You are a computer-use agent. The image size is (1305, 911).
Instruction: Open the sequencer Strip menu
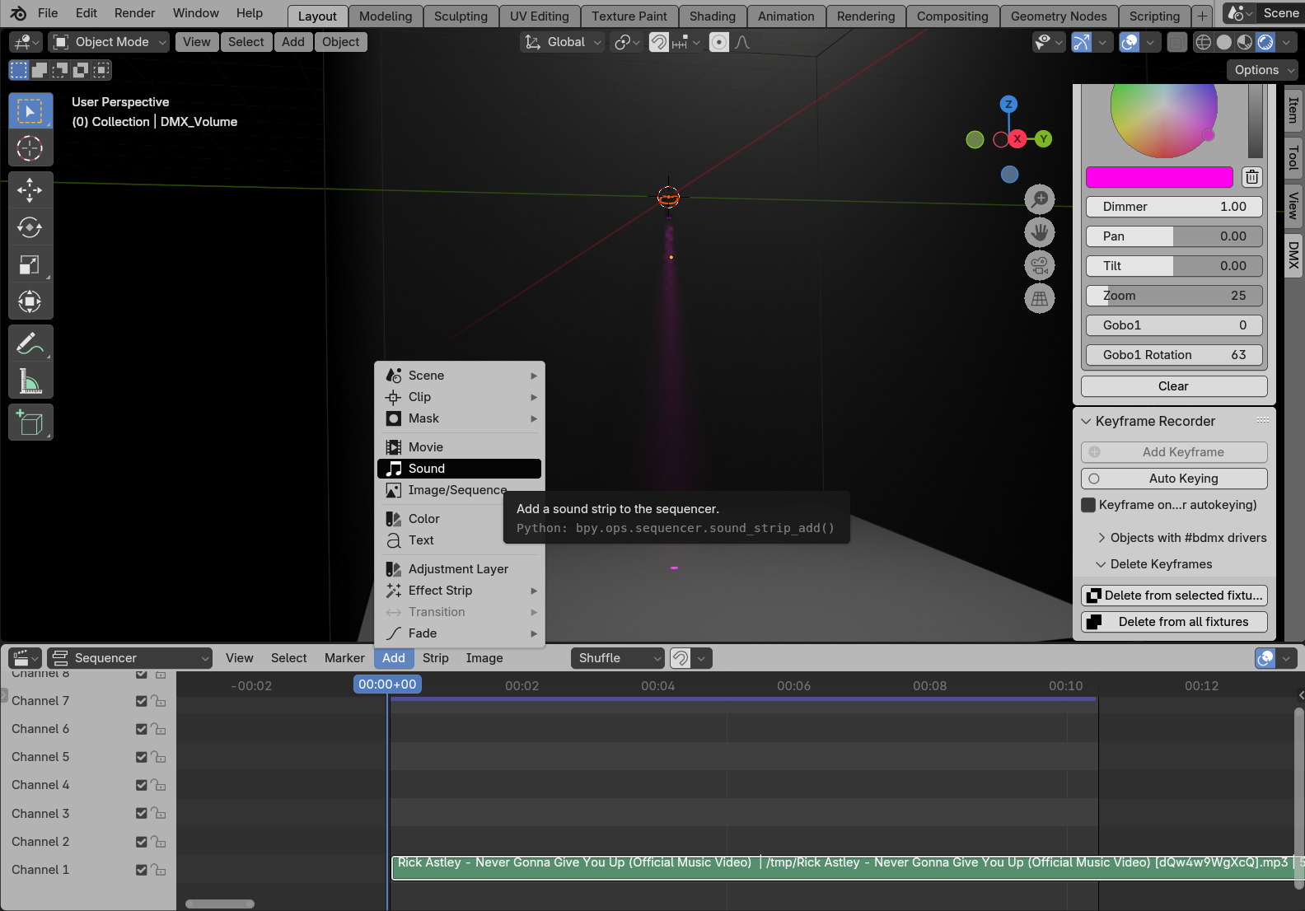point(435,658)
